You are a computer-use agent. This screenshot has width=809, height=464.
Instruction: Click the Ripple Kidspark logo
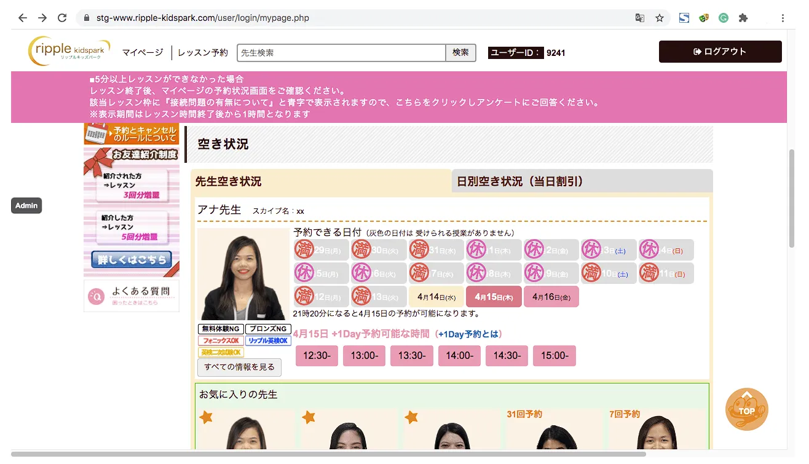[69, 51]
